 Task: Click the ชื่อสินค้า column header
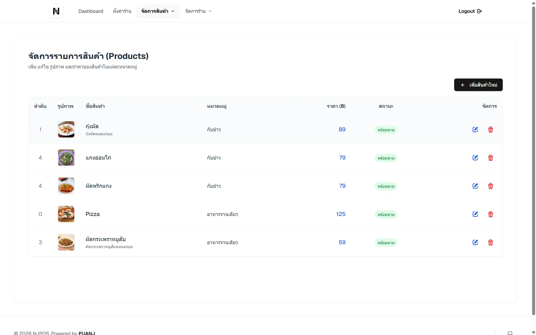coord(95,106)
